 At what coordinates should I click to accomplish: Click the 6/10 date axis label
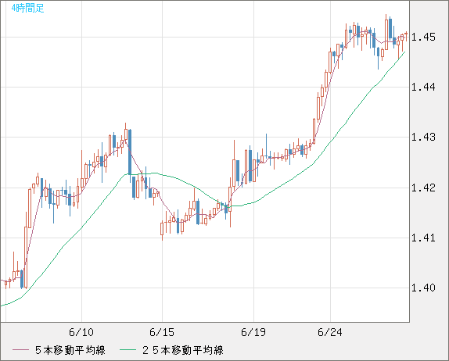tap(81, 332)
